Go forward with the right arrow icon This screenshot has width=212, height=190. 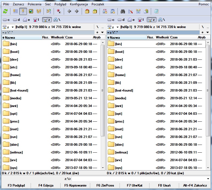pyautogui.click(x=77, y=11)
